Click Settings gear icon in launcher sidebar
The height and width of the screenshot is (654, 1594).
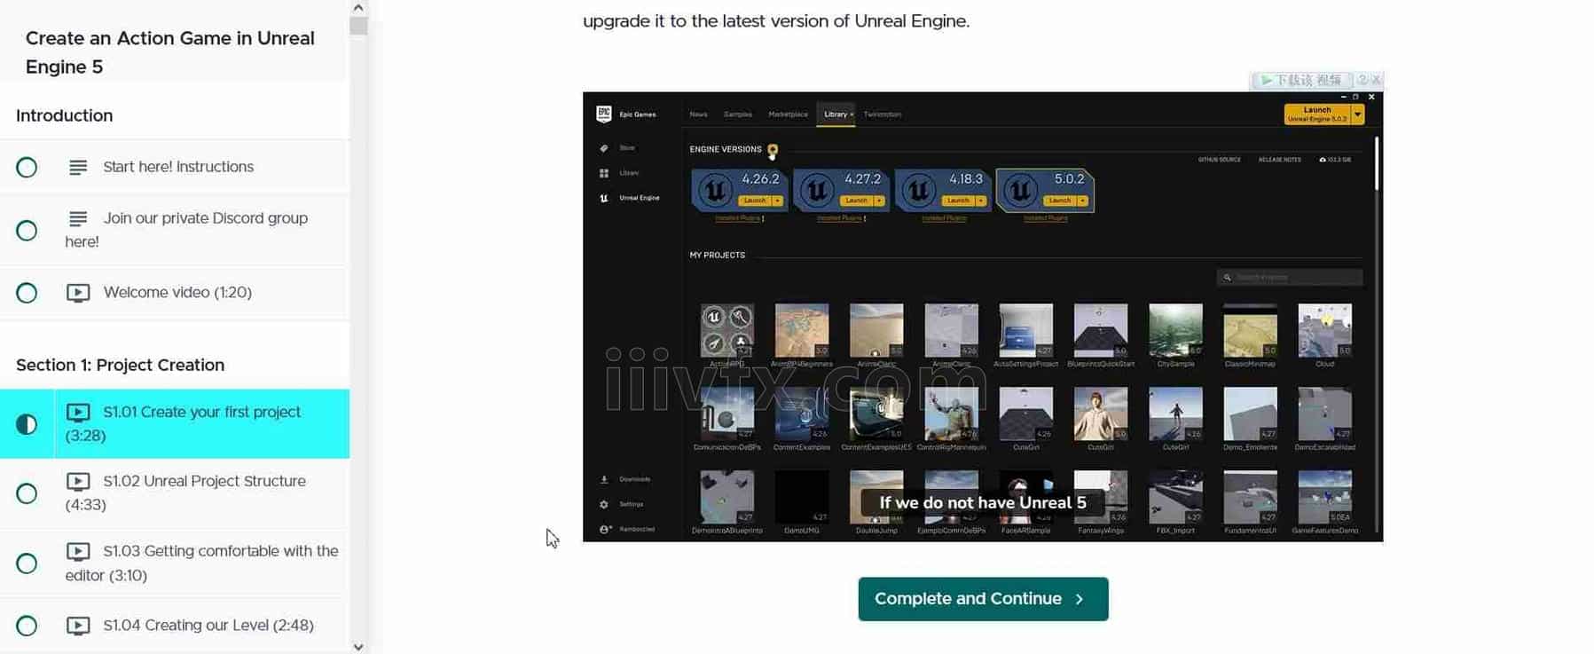point(604,504)
